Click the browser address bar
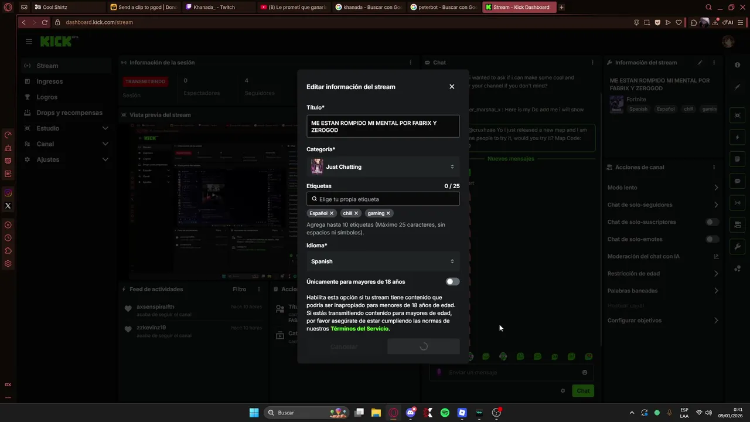The height and width of the screenshot is (422, 750). 340,22
